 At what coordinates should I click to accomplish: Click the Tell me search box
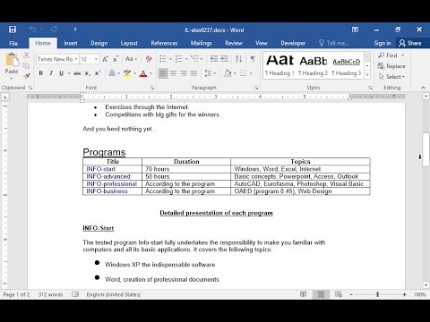pos(334,43)
